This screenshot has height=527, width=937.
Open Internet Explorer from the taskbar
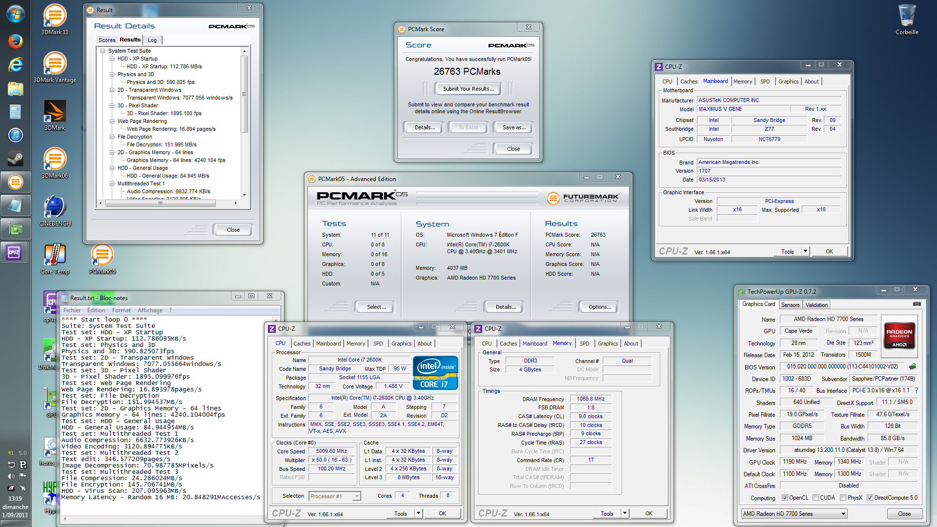(16, 64)
